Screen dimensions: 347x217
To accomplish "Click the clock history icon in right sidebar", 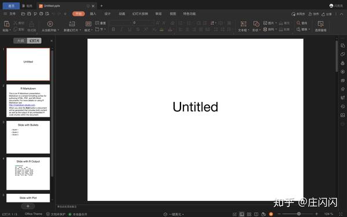I will 343,106.
